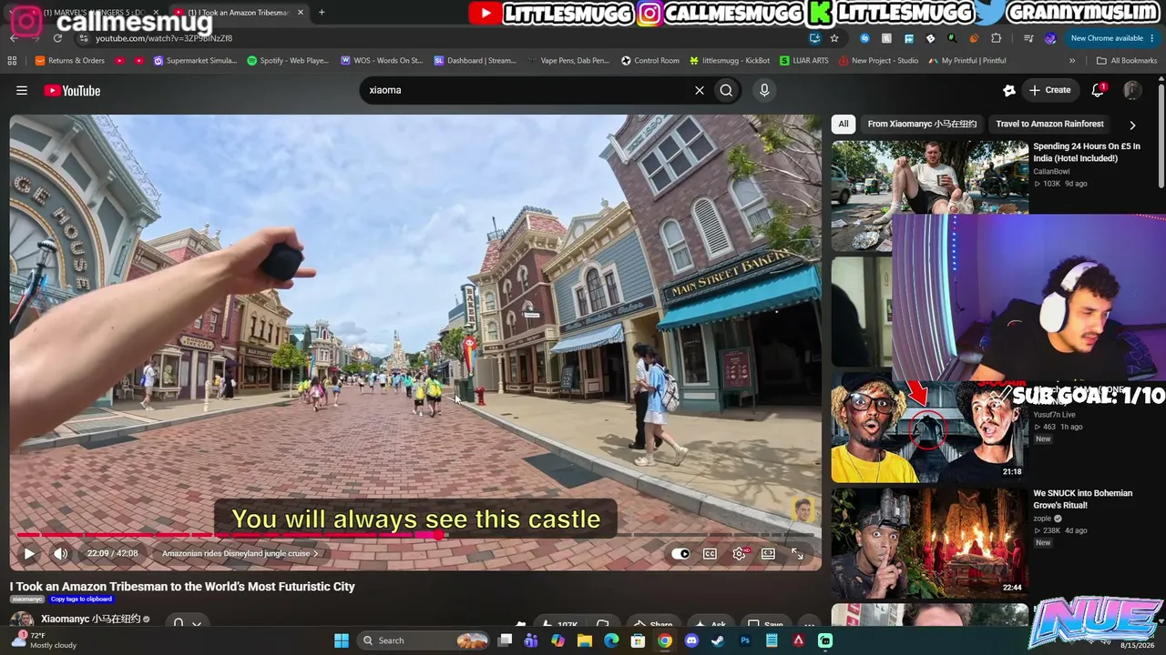Open Xiaomanyc channel avatar

22,620
